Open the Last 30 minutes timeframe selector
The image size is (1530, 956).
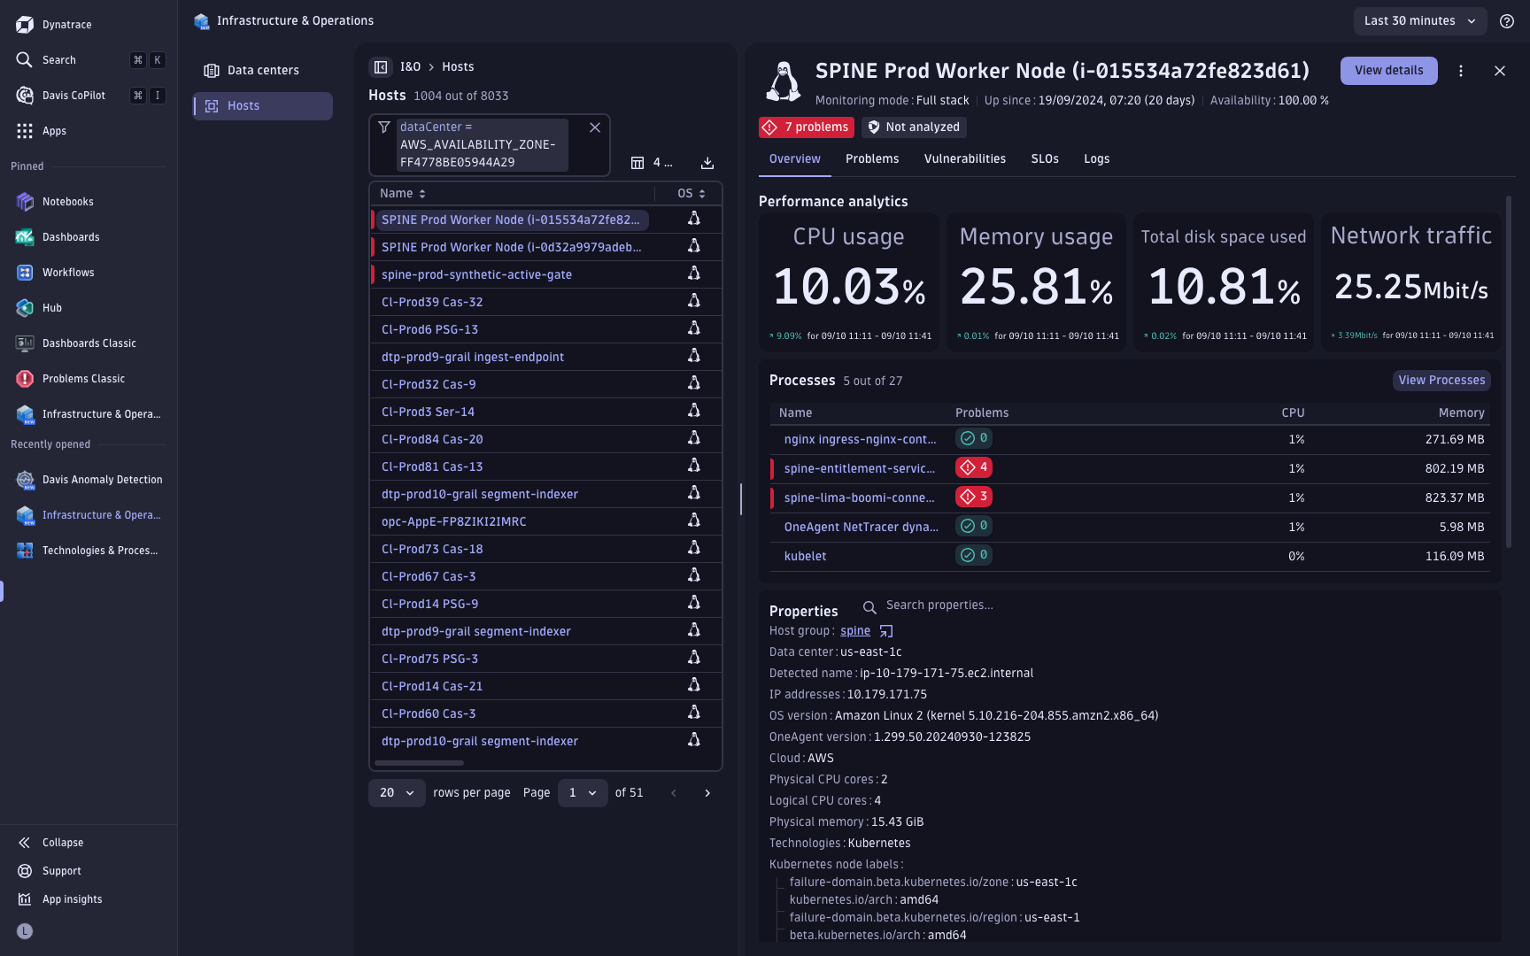pos(1420,21)
